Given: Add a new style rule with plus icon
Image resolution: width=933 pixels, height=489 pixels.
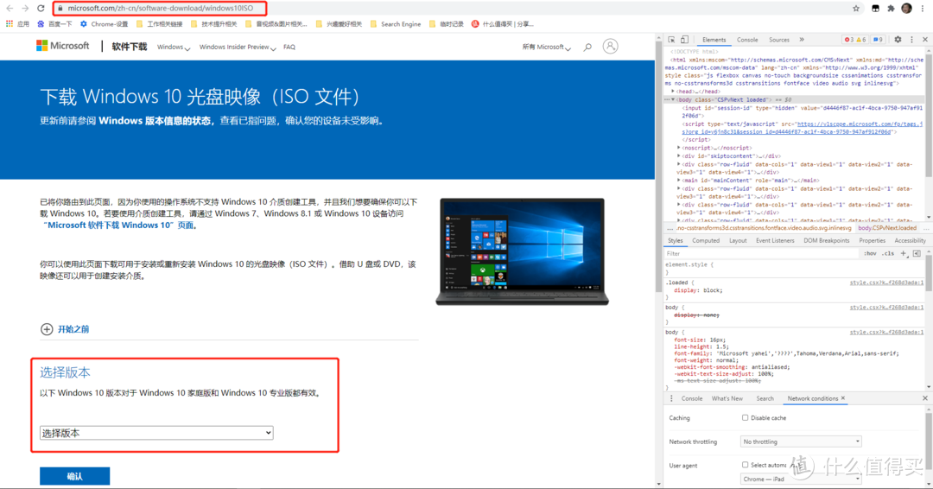Looking at the screenshot, I should 904,253.
